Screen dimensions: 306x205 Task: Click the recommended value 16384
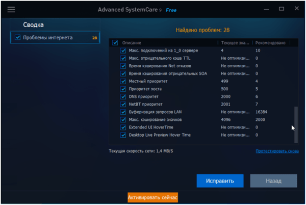(261, 112)
